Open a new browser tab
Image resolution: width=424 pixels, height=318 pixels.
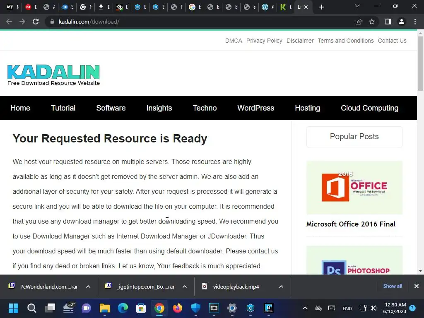click(x=321, y=7)
